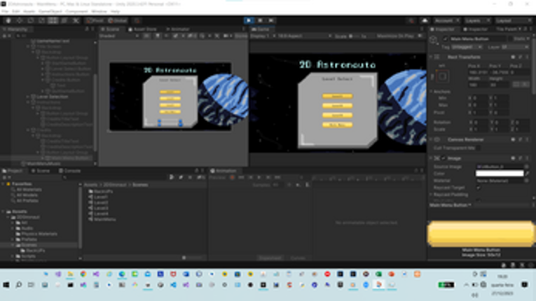Screen dimensions: 536x301
Task: Open the Material object picker
Action: pyautogui.click(x=527, y=181)
